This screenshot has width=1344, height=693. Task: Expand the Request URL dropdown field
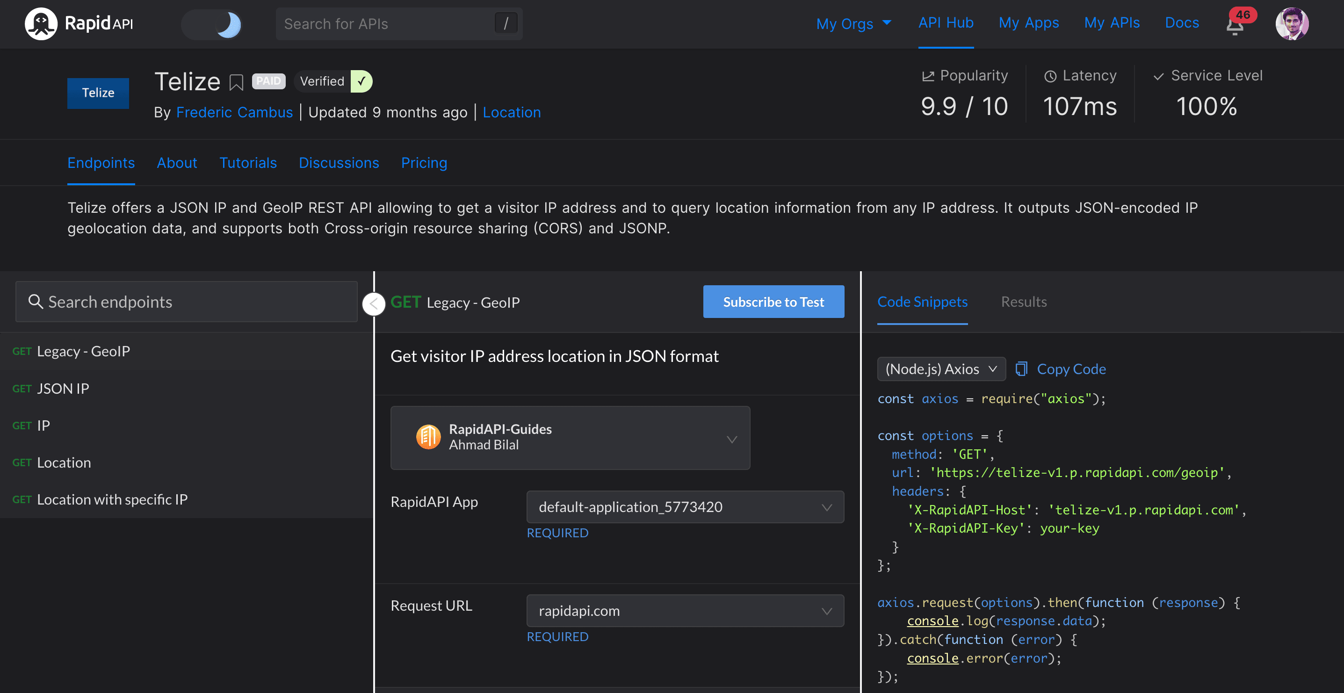coord(826,610)
